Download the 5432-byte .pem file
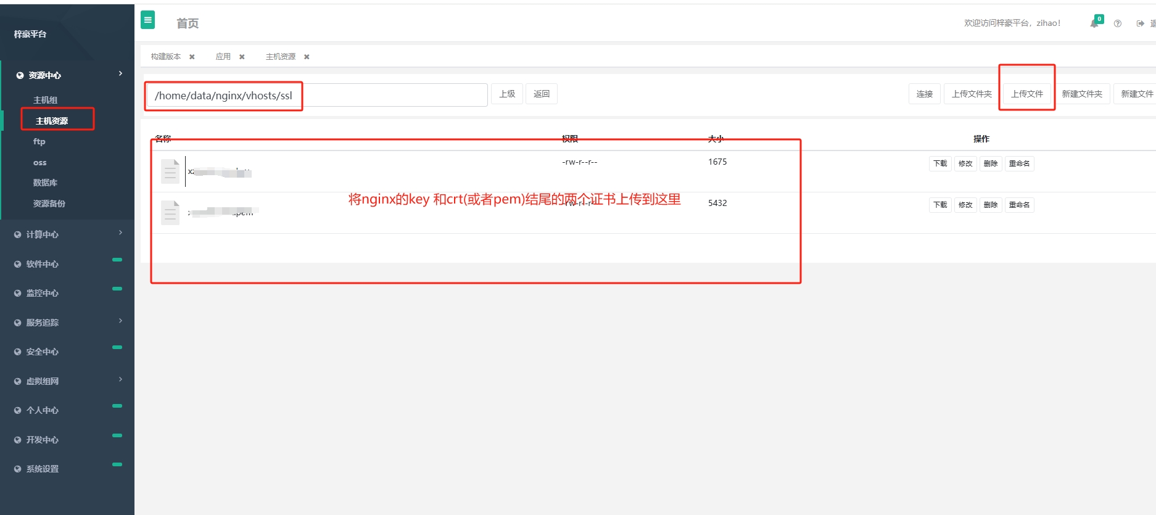Viewport: 1156px width, 515px height. (x=940, y=205)
